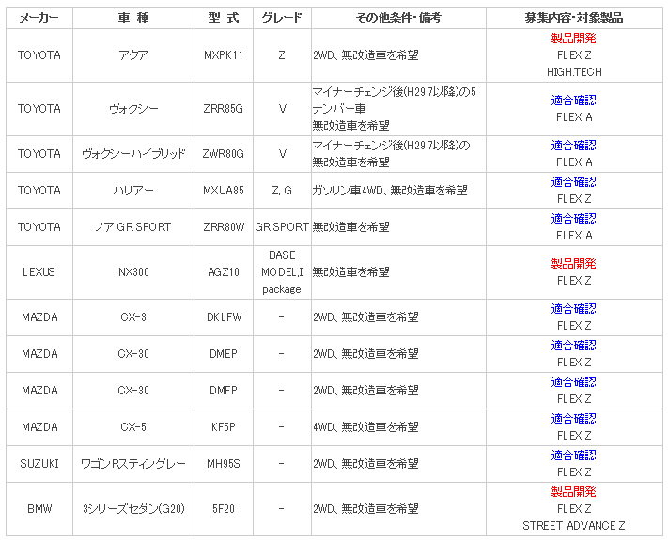The image size is (668, 540).
Task: Click the 募集内容・対象製品 column header
Action: 574,18
